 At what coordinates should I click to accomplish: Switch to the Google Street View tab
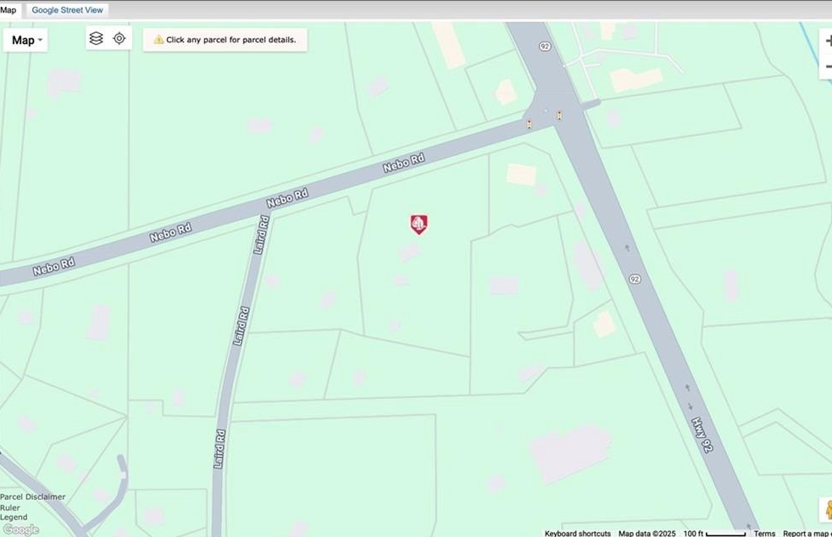pyautogui.click(x=68, y=10)
